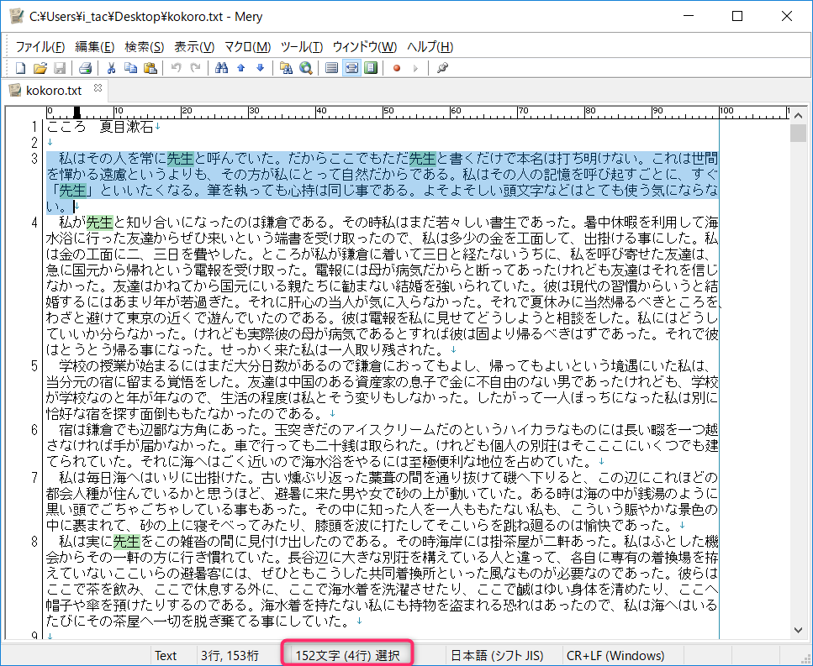Select the kokoro.txt document tab
The height and width of the screenshot is (666, 813).
[54, 91]
